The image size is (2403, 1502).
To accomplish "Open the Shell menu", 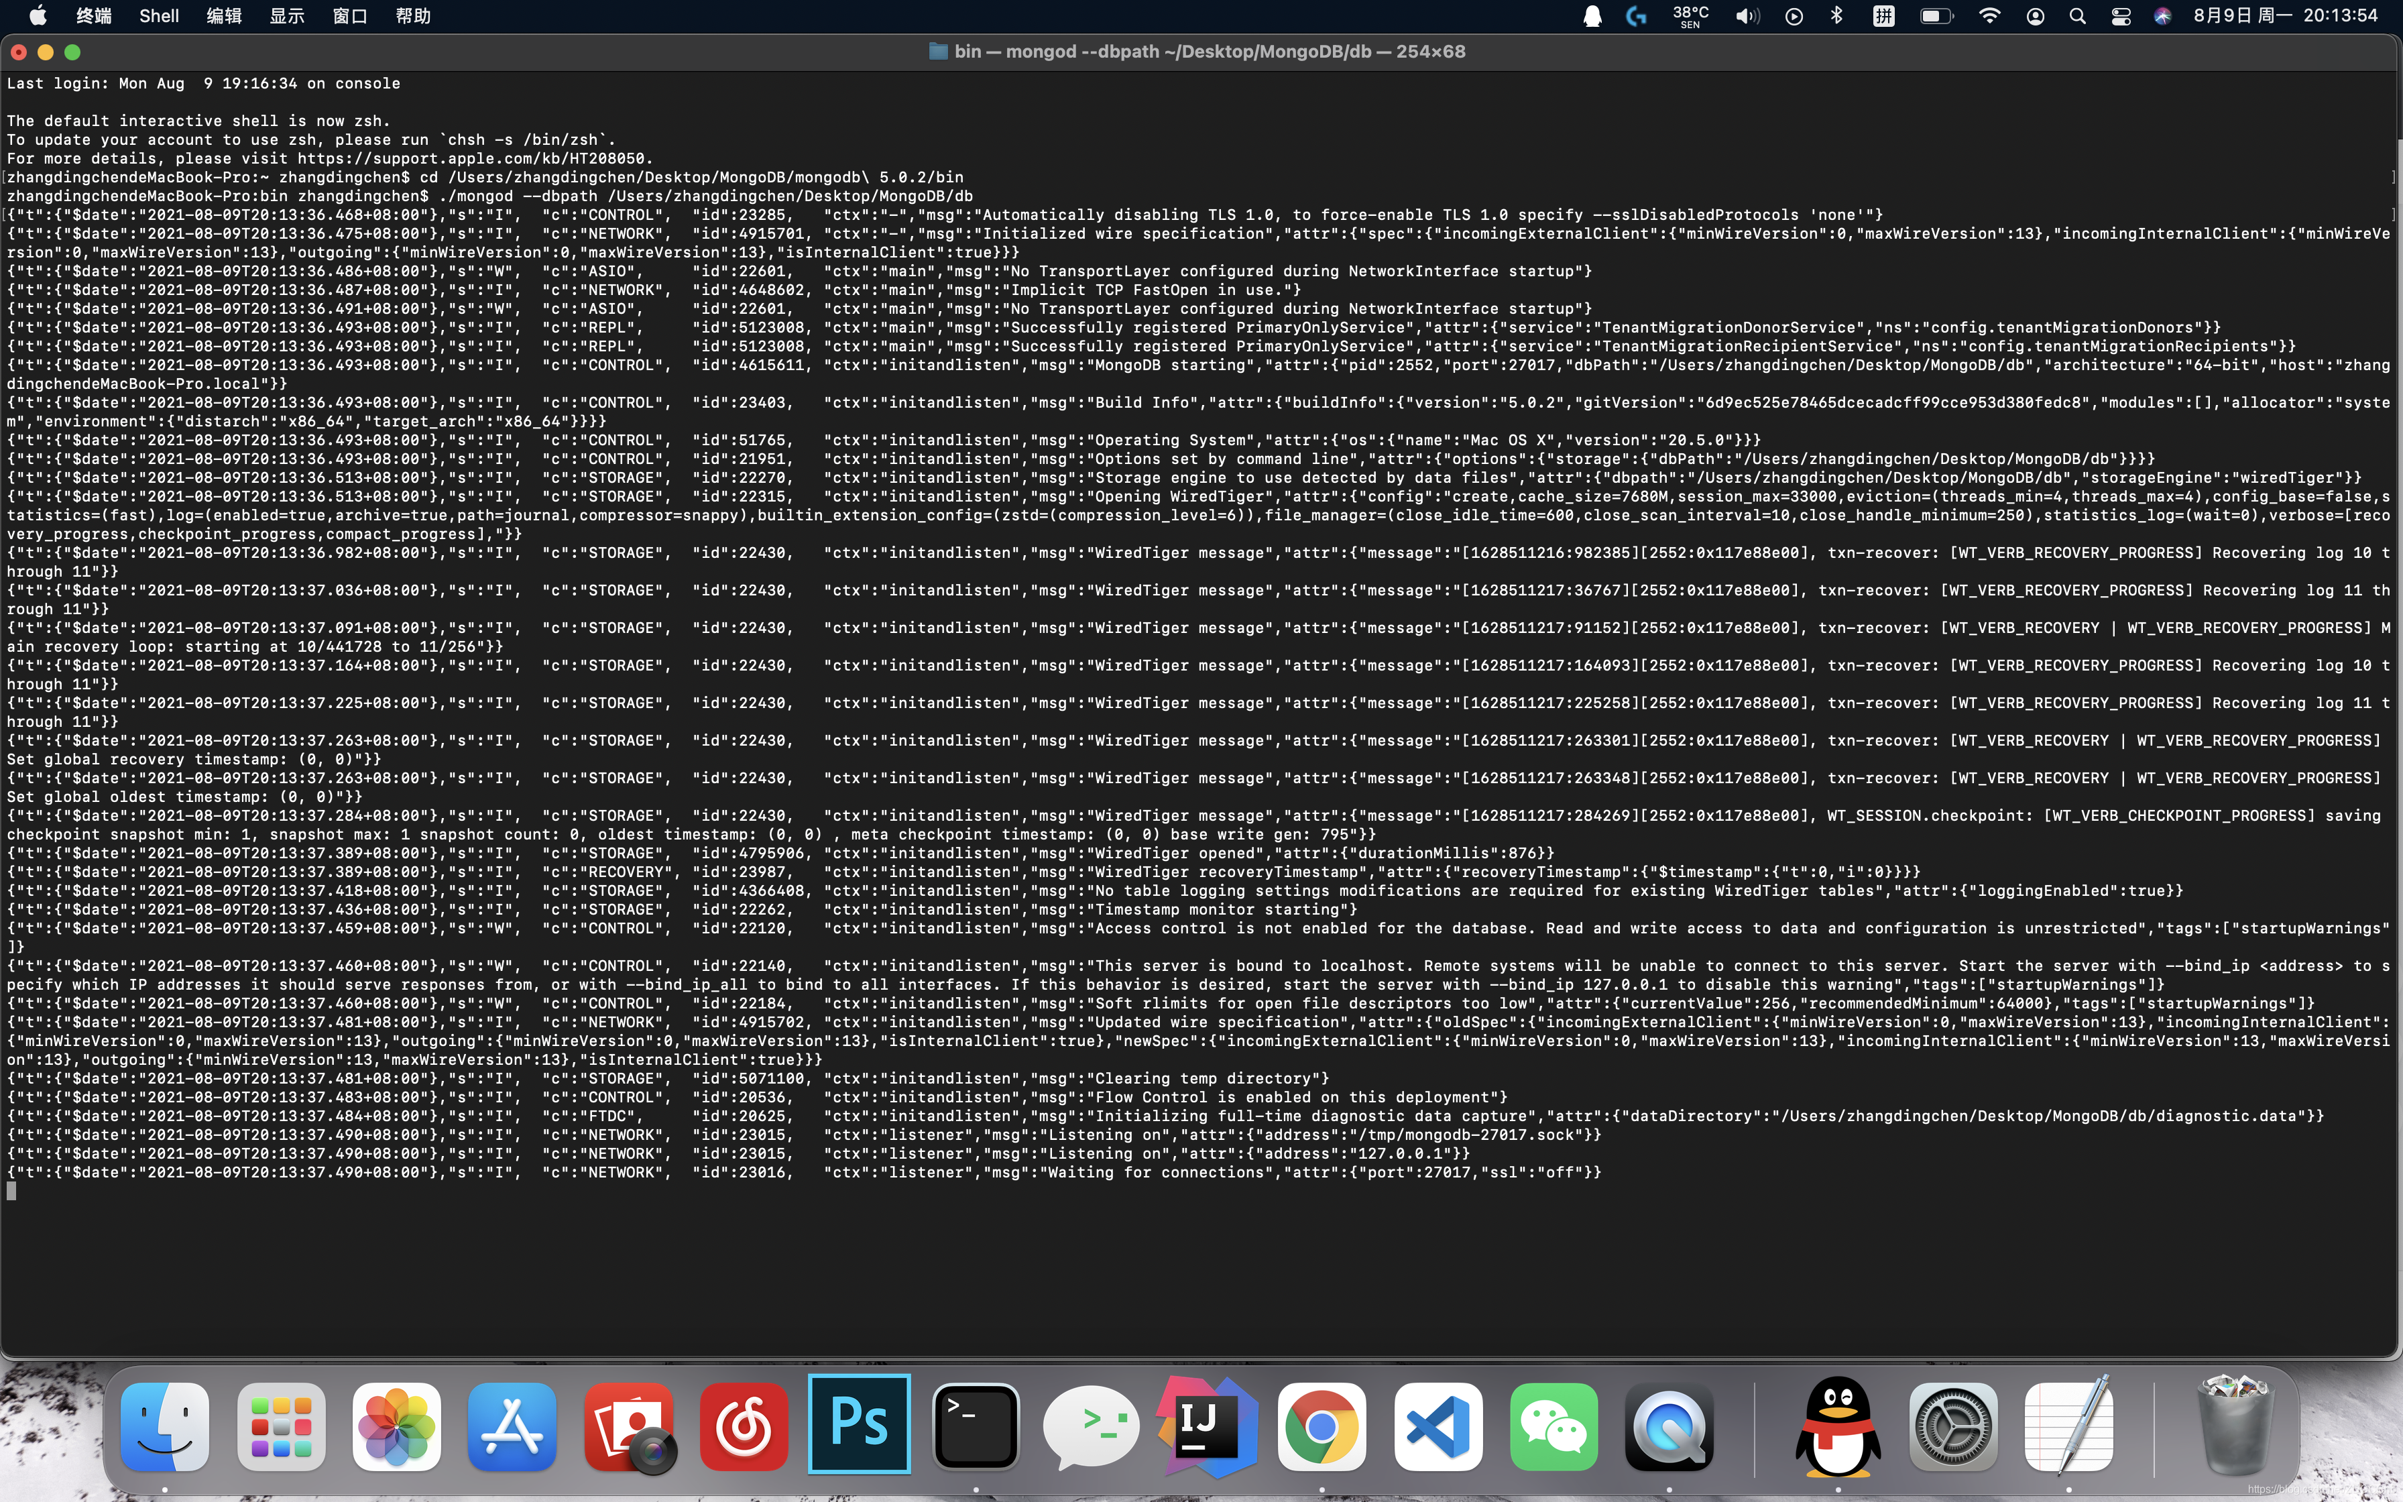I will click(x=159, y=16).
